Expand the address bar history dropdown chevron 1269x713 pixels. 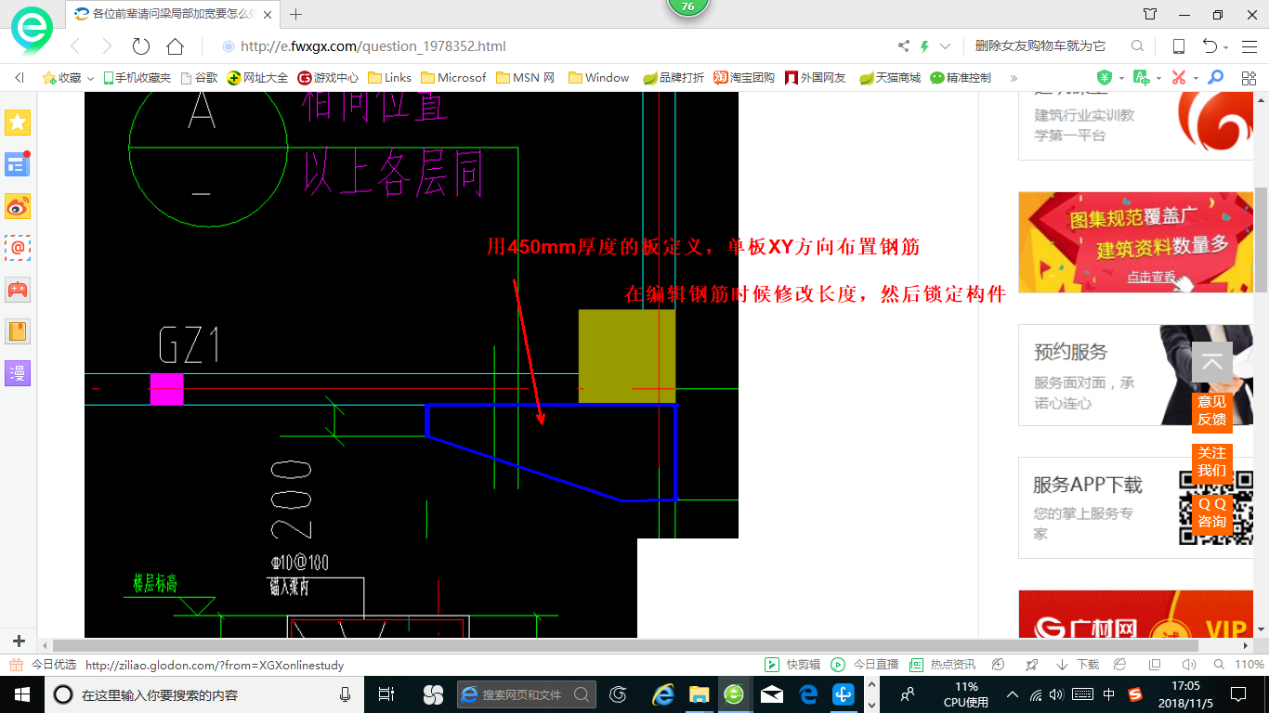[946, 46]
